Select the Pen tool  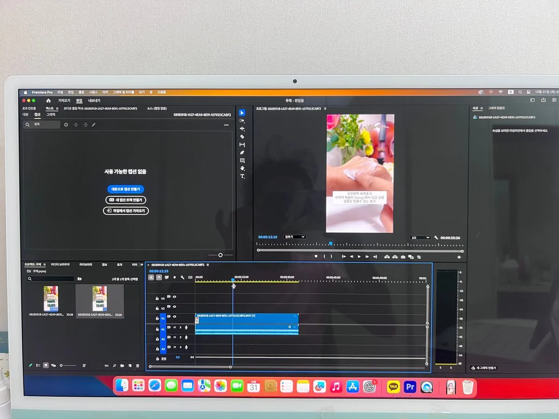tap(242, 152)
